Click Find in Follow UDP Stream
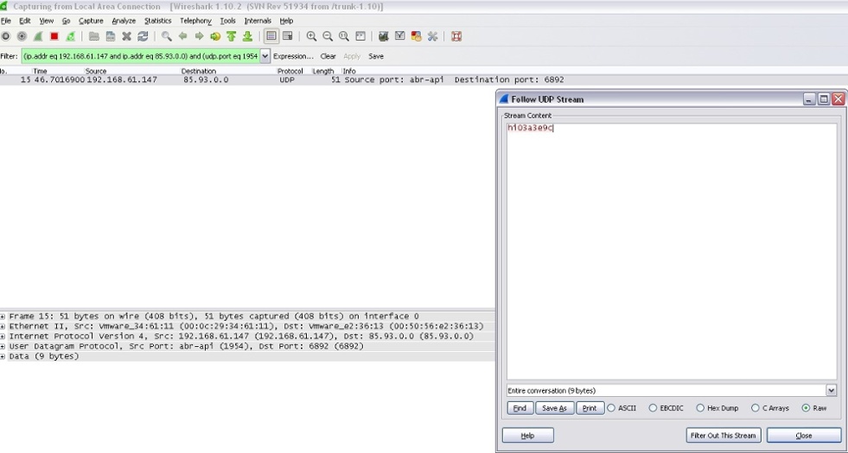Screen dimensions: 848x453 tap(520, 408)
